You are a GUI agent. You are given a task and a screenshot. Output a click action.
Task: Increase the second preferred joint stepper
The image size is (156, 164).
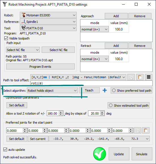44,129
